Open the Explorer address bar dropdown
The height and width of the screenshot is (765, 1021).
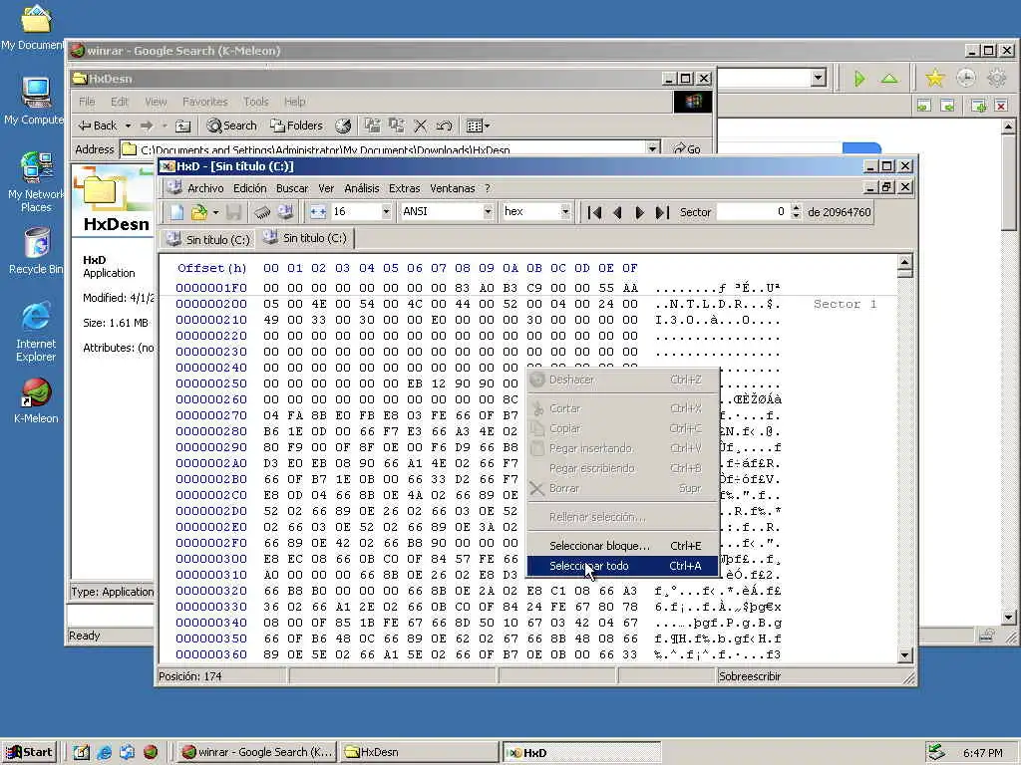[652, 149]
